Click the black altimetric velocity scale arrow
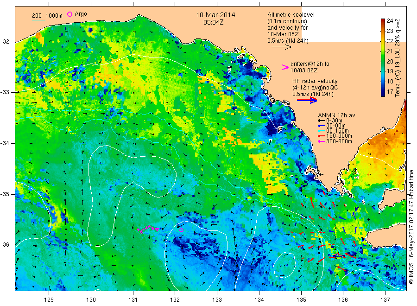 (x=281, y=47)
